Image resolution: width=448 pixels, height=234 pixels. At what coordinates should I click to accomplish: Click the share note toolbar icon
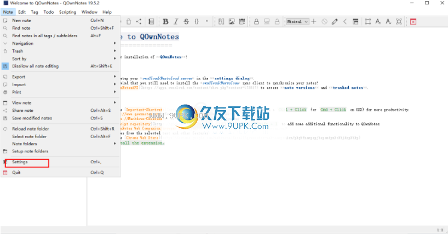tap(139, 21)
